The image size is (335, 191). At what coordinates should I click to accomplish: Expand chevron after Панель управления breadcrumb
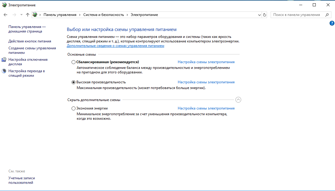(x=80, y=15)
